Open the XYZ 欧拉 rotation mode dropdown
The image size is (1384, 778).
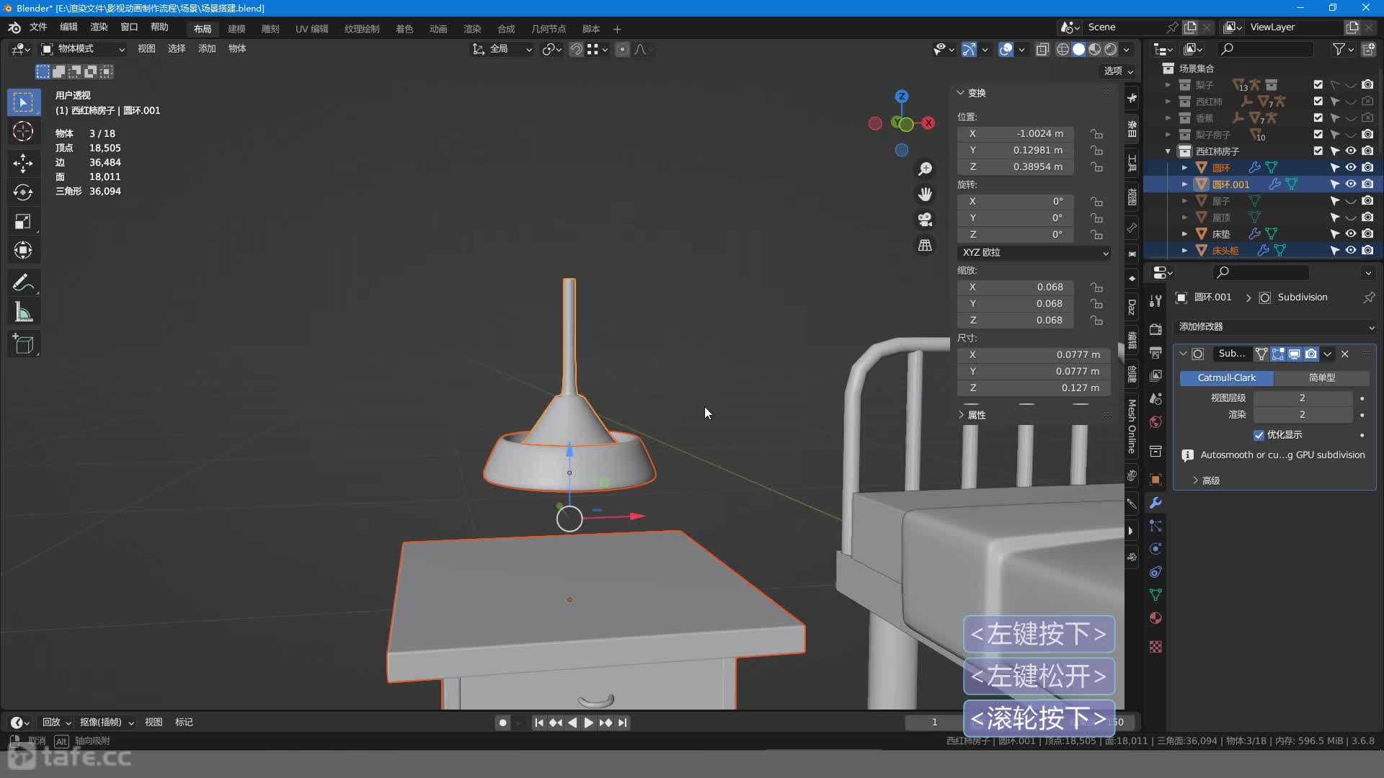point(1034,253)
